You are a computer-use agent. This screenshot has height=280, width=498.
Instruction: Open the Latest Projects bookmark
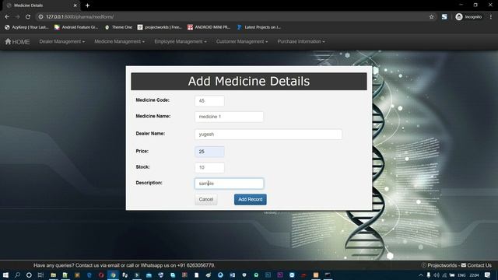pyautogui.click(x=259, y=27)
